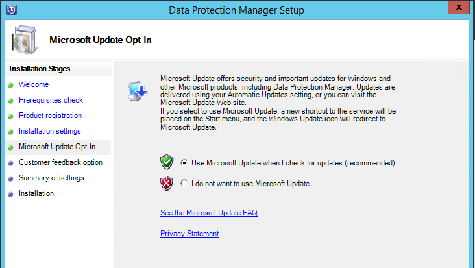Click the blue bullet beside Installation stage
Viewport: 475px width, 268px height.
[10, 194]
